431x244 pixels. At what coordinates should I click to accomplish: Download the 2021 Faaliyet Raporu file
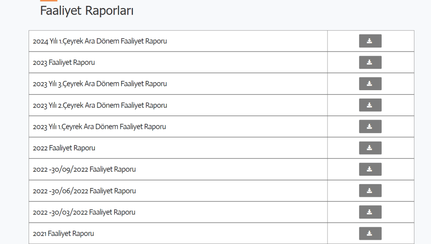coord(370,233)
